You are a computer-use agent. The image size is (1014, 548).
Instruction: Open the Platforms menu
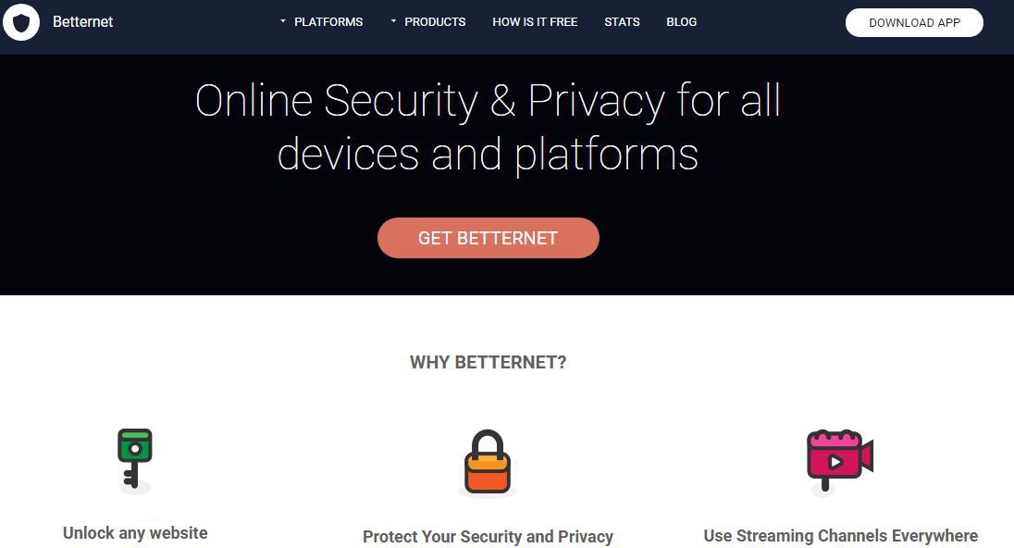pyautogui.click(x=328, y=22)
